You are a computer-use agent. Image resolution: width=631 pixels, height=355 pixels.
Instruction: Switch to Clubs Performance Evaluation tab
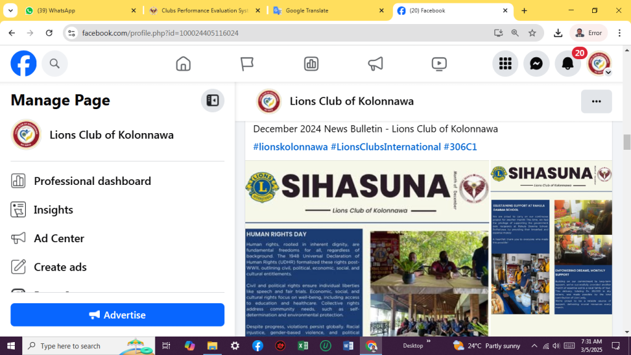click(205, 10)
